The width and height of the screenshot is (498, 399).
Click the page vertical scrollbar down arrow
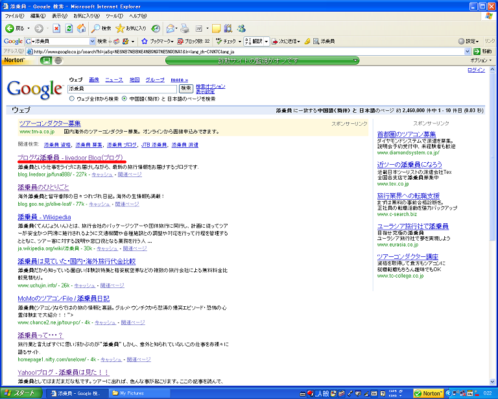[492, 381]
